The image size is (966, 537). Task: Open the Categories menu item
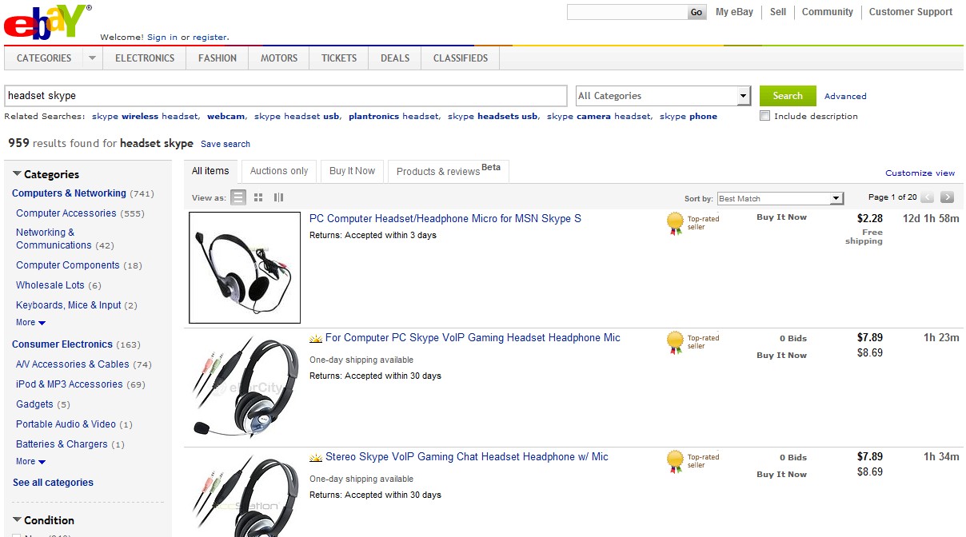(44, 58)
